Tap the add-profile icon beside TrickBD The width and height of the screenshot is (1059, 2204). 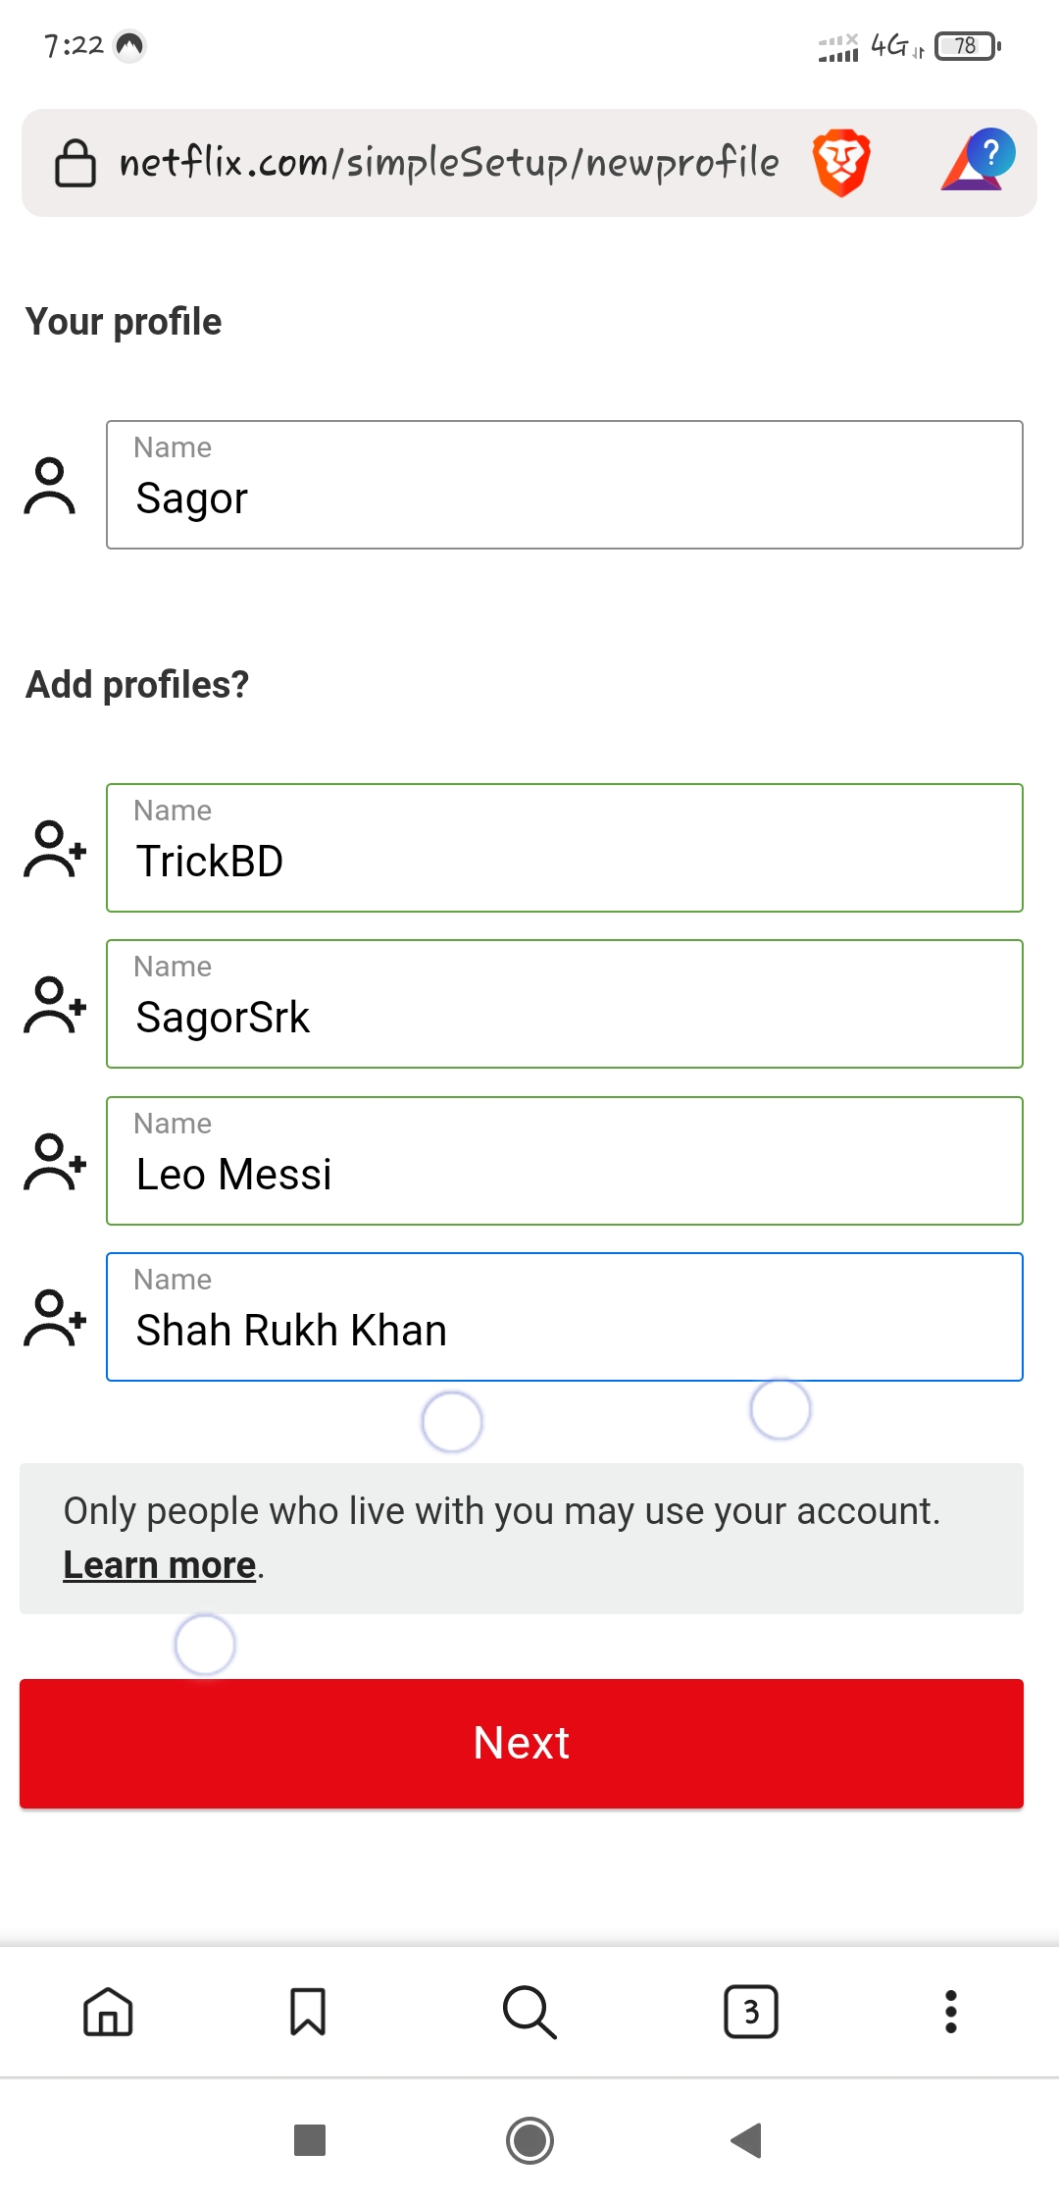55,849
